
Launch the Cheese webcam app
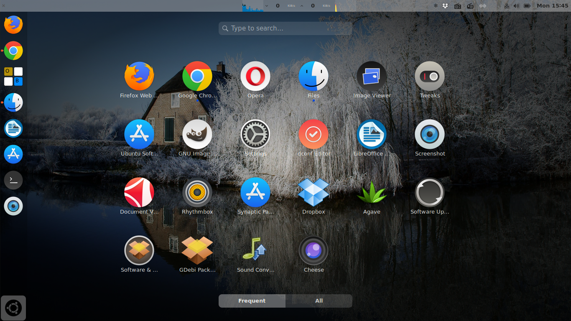(314, 255)
